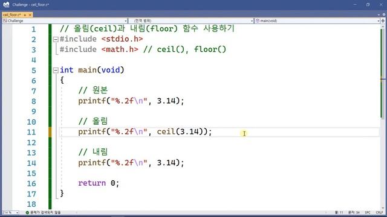Click the horizontal scrollbar at bottom
The image size is (387, 217).
201,212
